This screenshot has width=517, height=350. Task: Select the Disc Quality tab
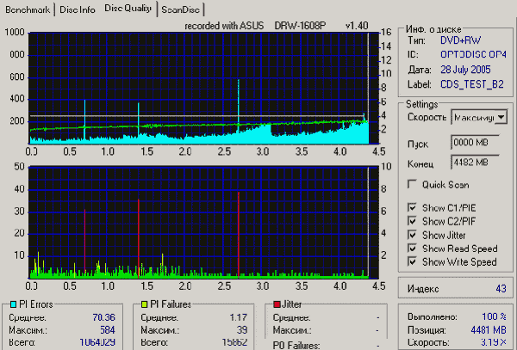(128, 9)
